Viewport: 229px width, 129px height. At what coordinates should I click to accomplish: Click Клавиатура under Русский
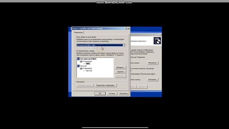[x=87, y=68]
